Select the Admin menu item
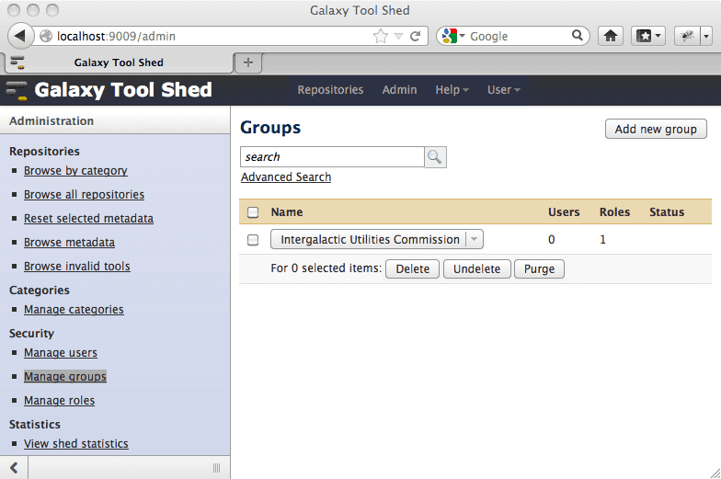Image resolution: width=721 pixels, height=479 pixels. 399,90
